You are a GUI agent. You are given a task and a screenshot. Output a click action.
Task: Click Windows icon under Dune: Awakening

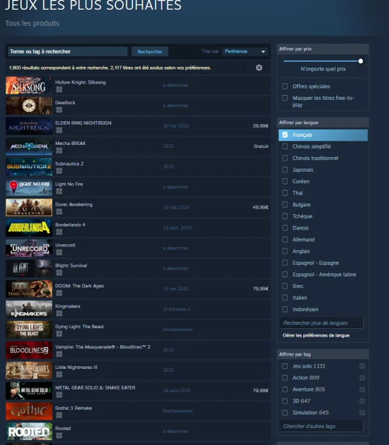(59, 212)
